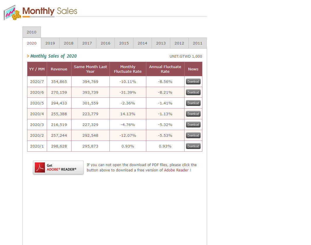This screenshot has height=245, width=311.
Task: Select last-year value 295,873
Action: [x=90, y=146]
